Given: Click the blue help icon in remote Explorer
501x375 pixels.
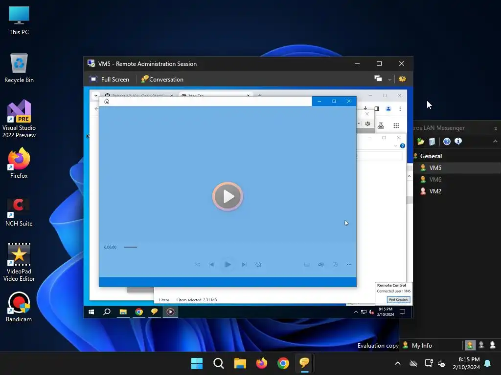Looking at the screenshot, I should pos(403,146).
